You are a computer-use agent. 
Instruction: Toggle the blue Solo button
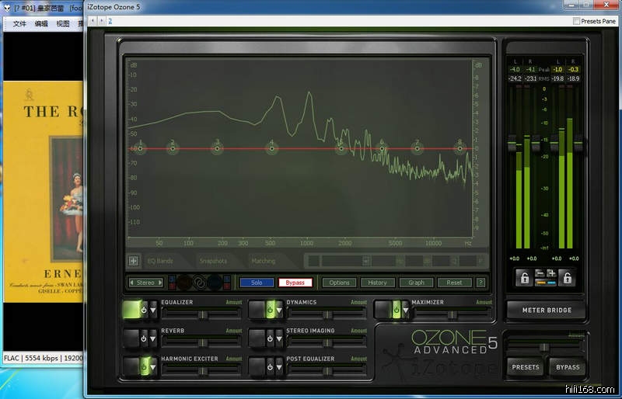(257, 283)
